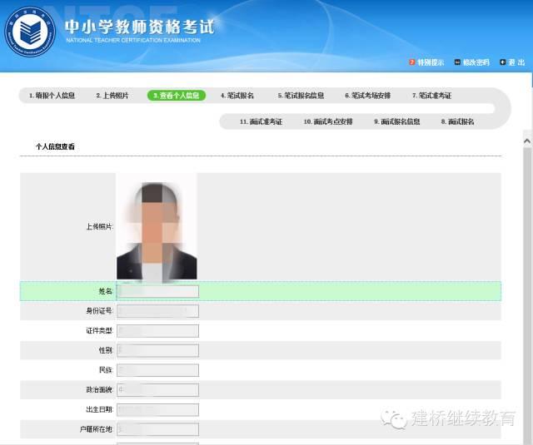The height and width of the screenshot is (445, 533).
Task: Click the 特别提示 red icon
Action: [x=412, y=62]
